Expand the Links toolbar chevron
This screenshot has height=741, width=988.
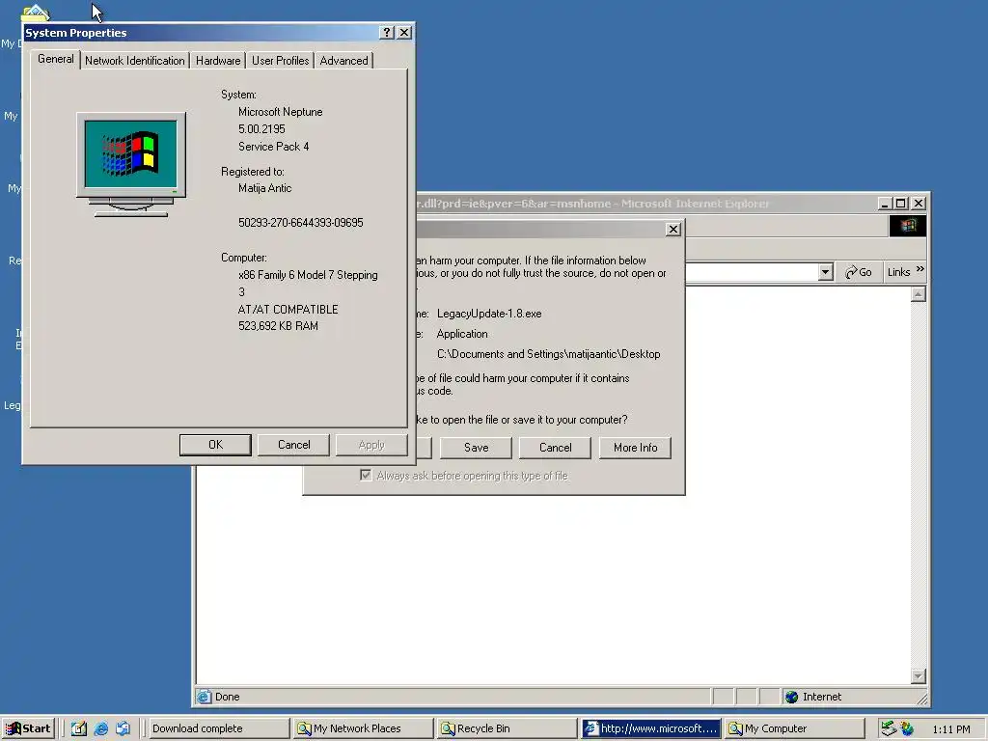click(919, 269)
